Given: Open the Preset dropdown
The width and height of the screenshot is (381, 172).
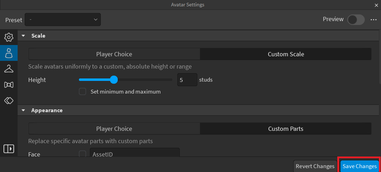Looking at the screenshot, I should pyautogui.click(x=63, y=20).
